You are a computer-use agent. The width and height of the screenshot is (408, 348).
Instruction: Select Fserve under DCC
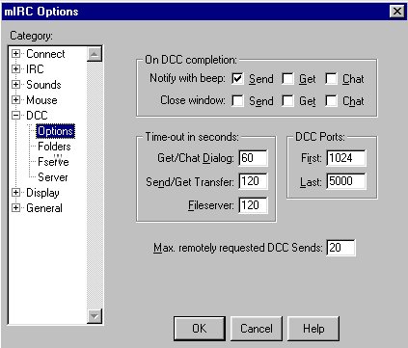coord(53,162)
